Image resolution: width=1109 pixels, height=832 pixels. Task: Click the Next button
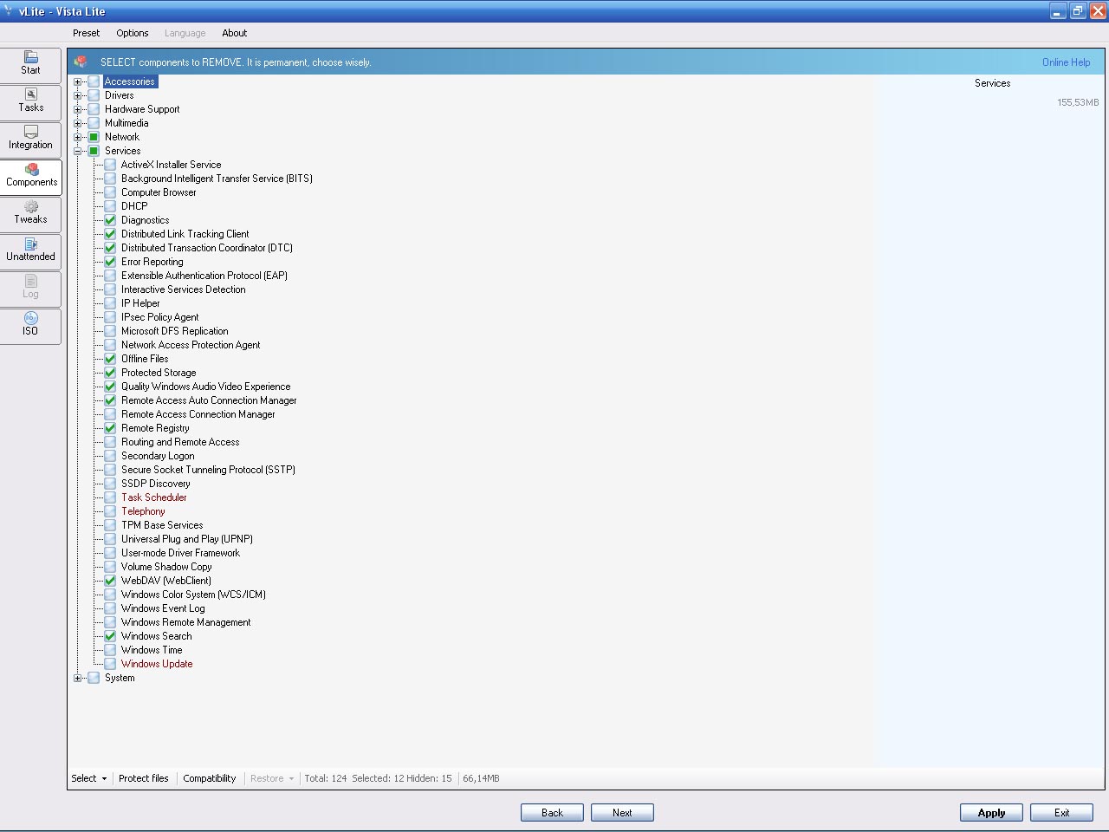click(622, 813)
